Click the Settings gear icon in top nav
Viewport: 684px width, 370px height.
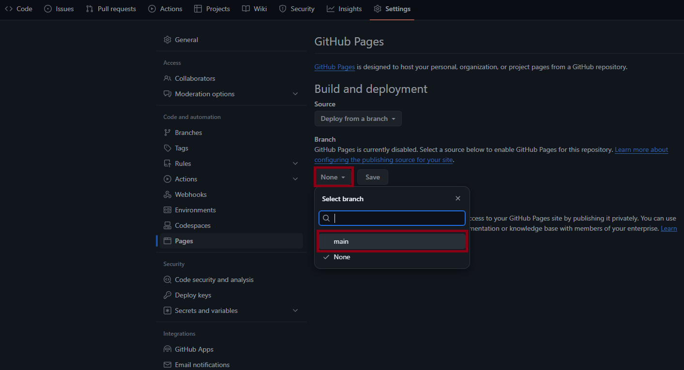[378, 9]
